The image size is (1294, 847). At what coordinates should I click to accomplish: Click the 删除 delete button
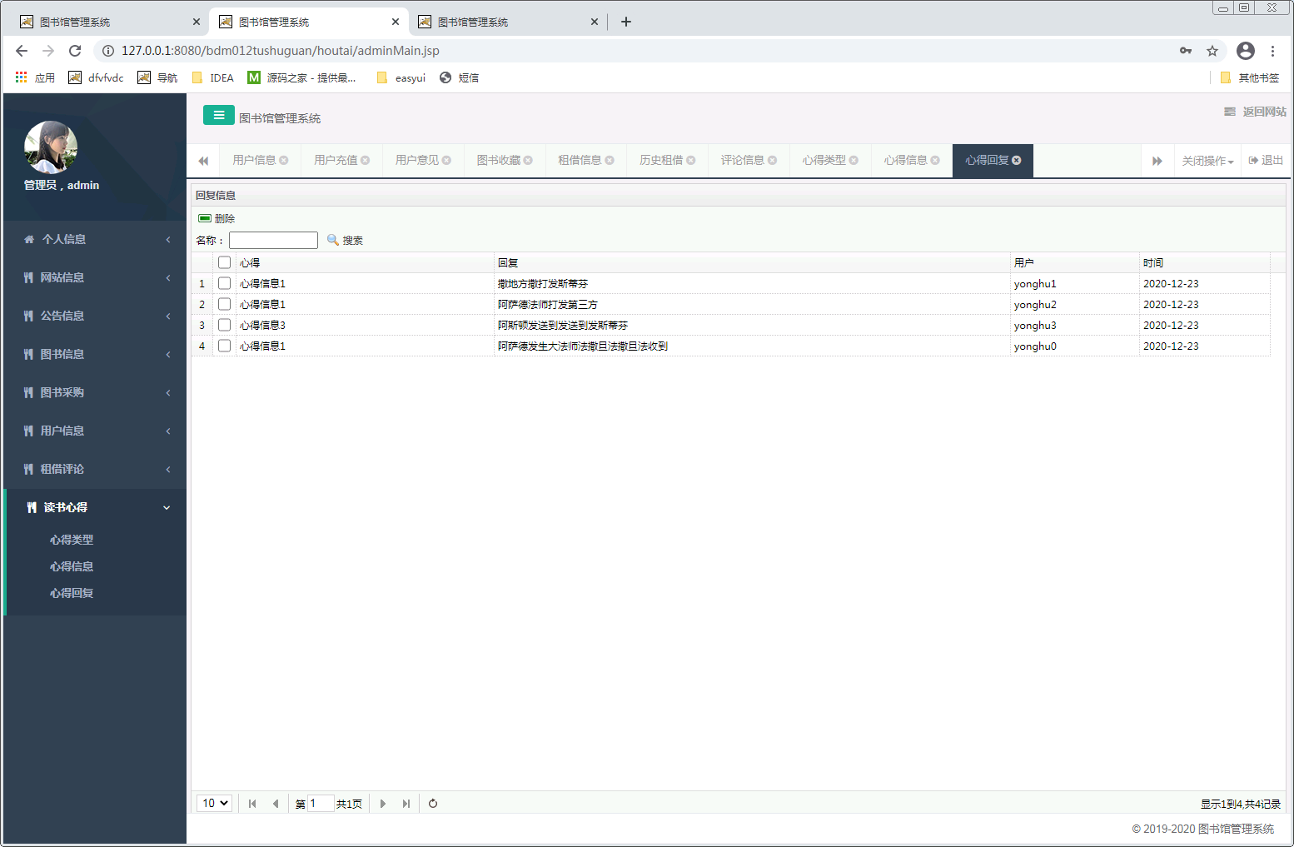tap(216, 218)
